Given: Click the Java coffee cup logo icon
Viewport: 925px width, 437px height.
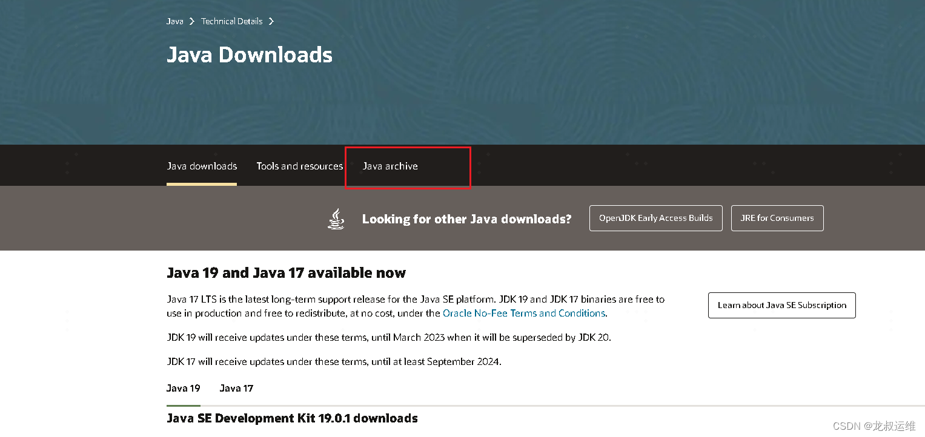Looking at the screenshot, I should tap(336, 219).
